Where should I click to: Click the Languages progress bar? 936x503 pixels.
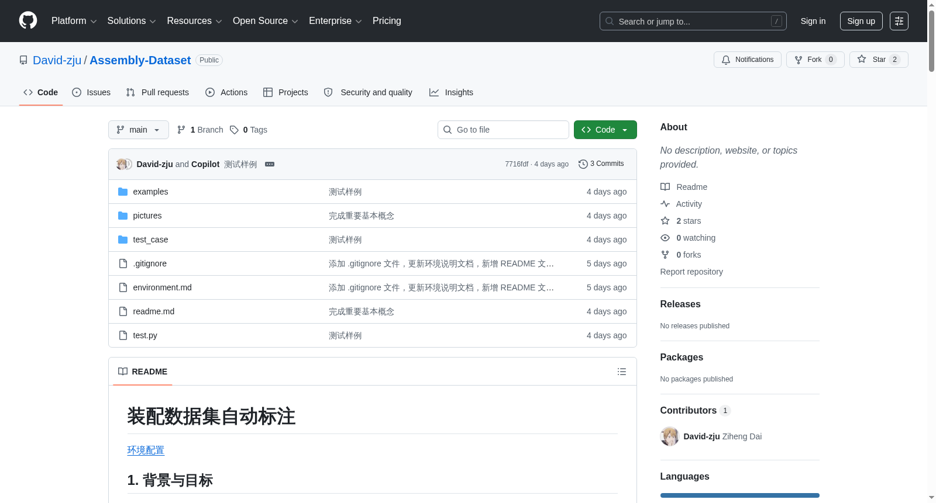point(740,495)
